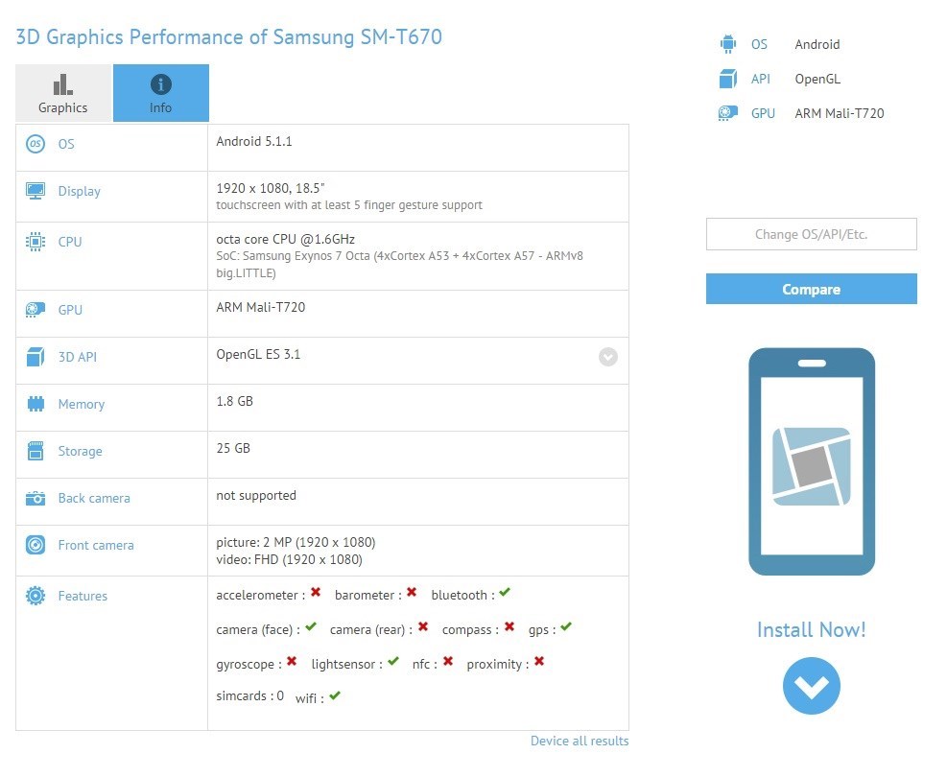Click the Android 5.1.1 value
Screen dimensions: 947x777
point(254,141)
